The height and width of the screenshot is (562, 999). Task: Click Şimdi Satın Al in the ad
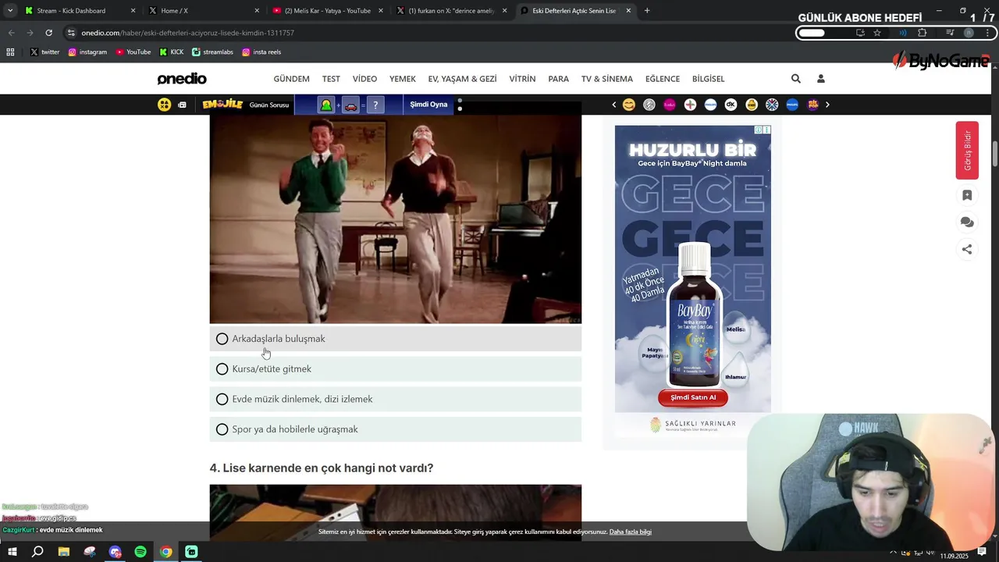693,397
